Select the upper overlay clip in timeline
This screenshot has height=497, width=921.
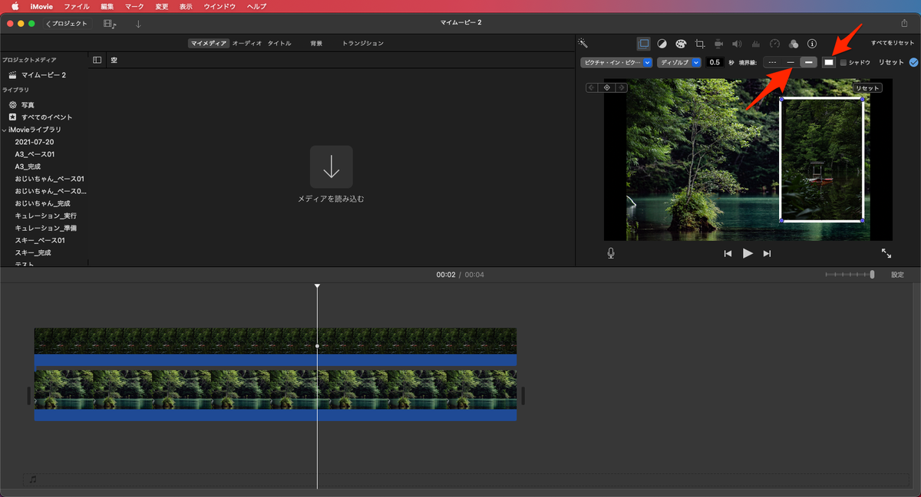coord(276,347)
